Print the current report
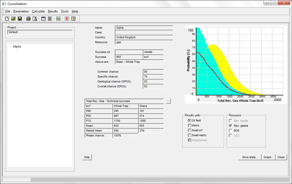The width and height of the screenshot is (292, 184). click(28, 18)
